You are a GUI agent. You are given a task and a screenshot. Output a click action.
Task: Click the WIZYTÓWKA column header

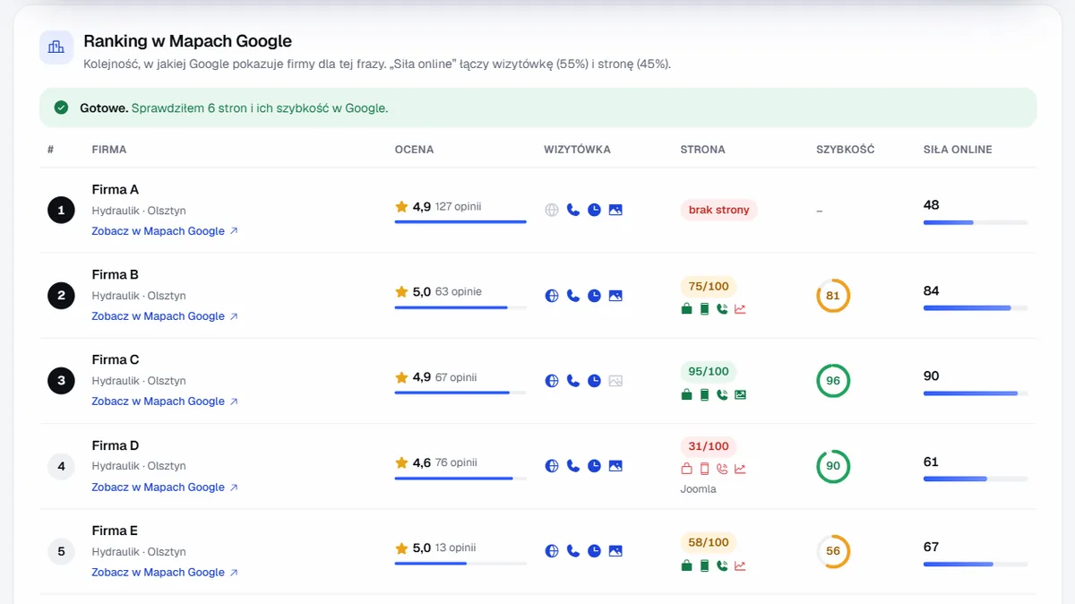577,150
